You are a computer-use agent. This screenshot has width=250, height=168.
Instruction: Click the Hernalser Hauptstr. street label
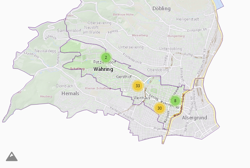[x=122, y=114]
